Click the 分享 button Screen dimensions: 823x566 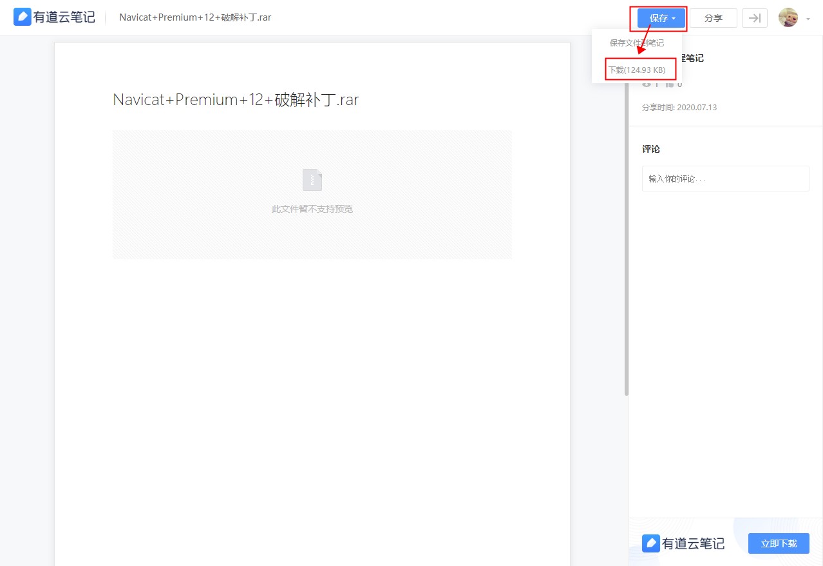coord(714,18)
